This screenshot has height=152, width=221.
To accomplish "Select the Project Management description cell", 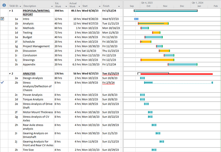I will (38, 46).
